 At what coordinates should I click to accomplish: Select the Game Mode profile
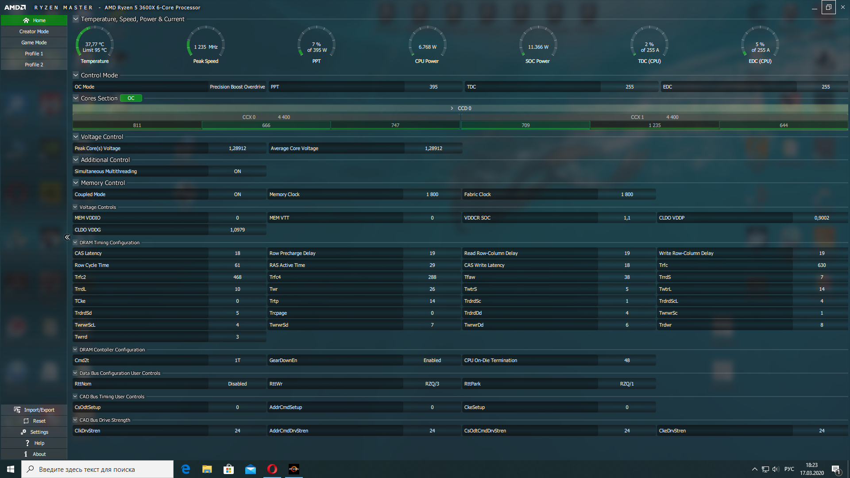[34, 42]
